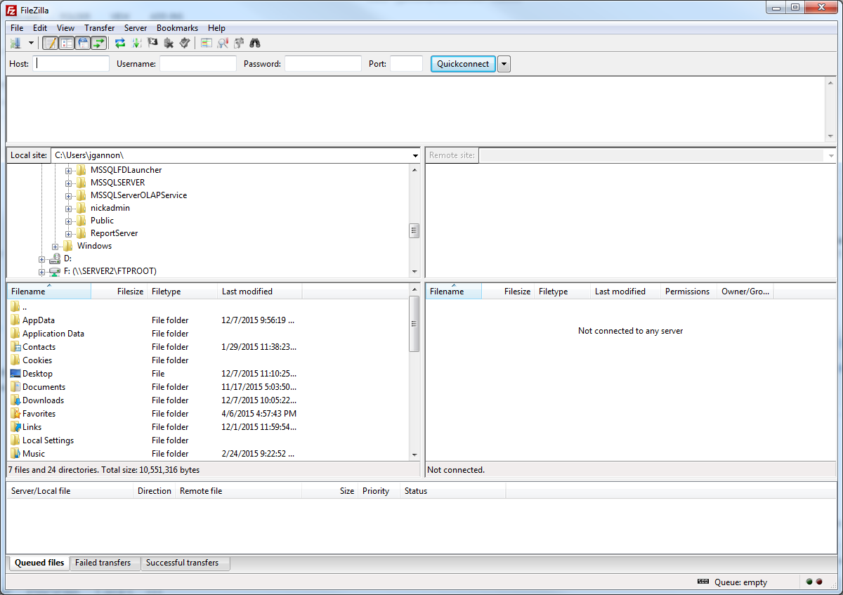The width and height of the screenshot is (843, 595).
Task: Click the Desktop icon in file list
Action: pyautogui.click(x=15, y=374)
